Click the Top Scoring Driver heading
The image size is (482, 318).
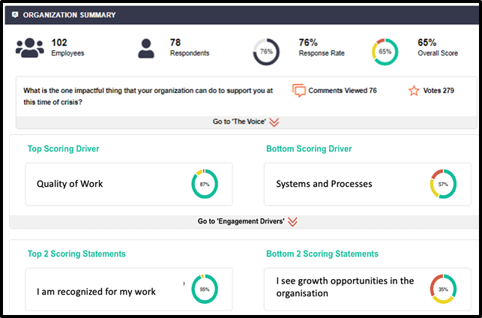tap(63, 148)
